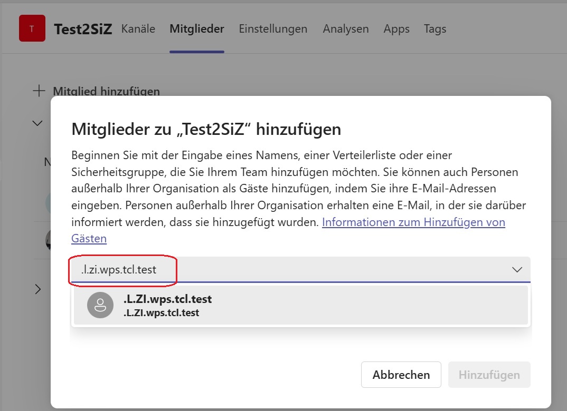Open the Tags tab
The width and height of the screenshot is (567, 411).
[x=435, y=29]
